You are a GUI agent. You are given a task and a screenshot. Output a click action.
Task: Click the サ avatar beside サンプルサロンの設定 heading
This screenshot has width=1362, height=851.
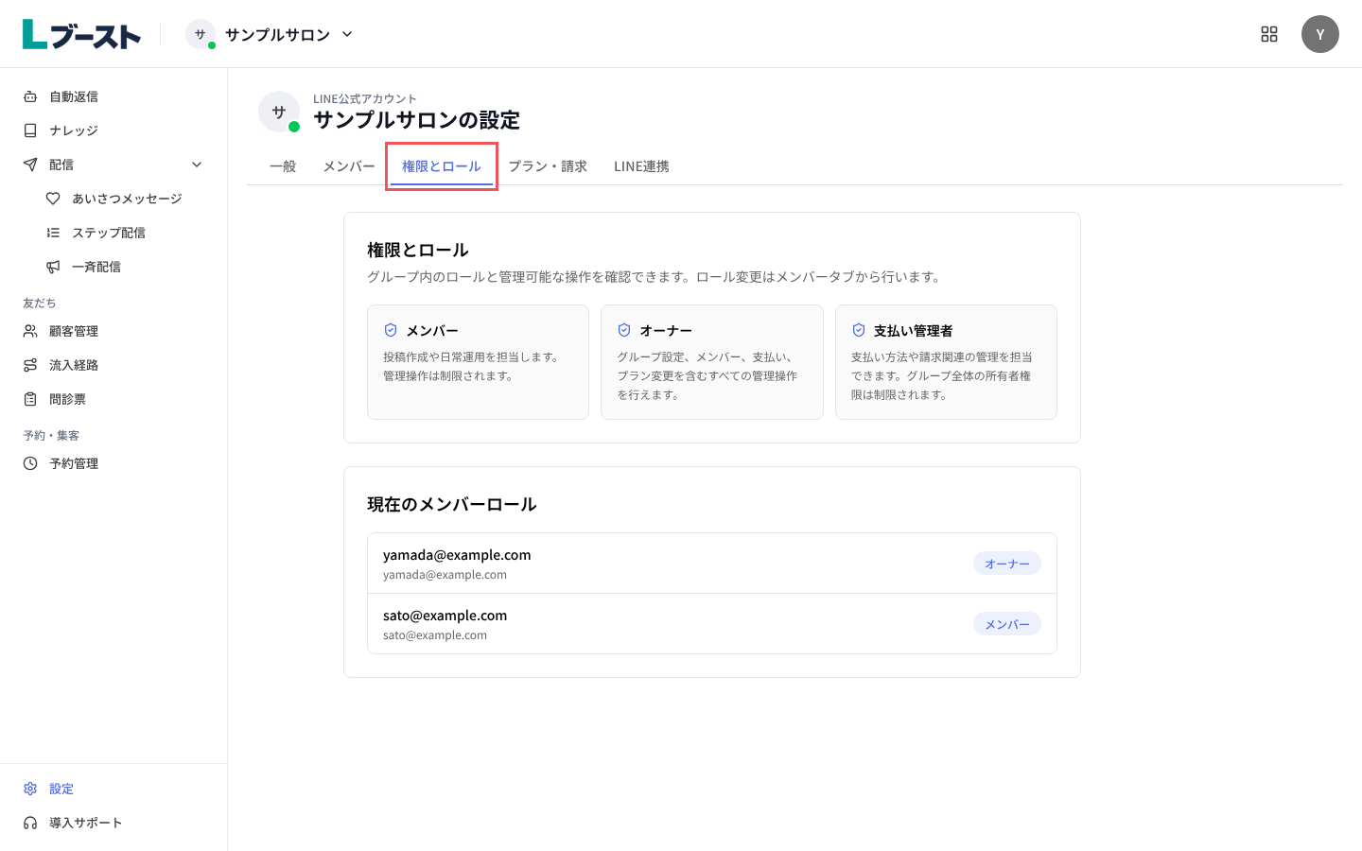point(279,112)
